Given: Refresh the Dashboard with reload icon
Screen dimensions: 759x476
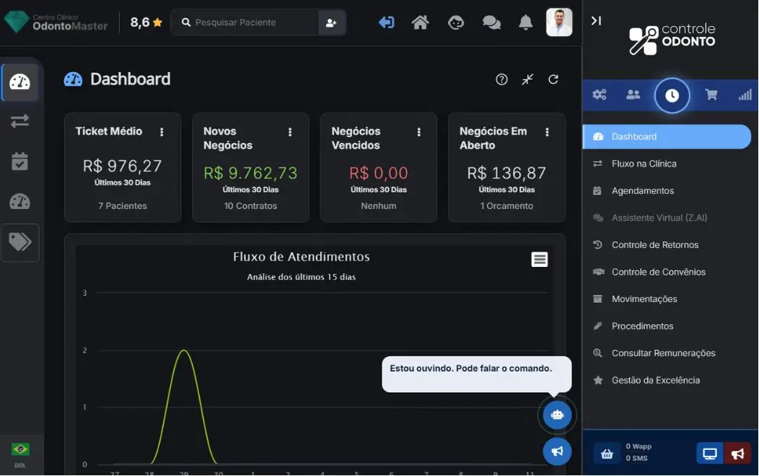Looking at the screenshot, I should (553, 79).
